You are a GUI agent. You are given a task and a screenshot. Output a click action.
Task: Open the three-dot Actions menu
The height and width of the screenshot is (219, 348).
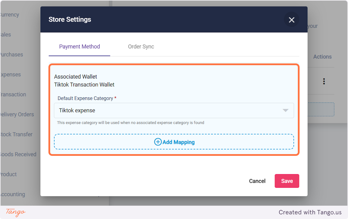click(324, 81)
